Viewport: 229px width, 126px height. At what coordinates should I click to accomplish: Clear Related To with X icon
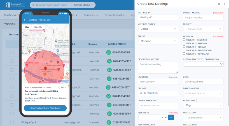[163, 117]
